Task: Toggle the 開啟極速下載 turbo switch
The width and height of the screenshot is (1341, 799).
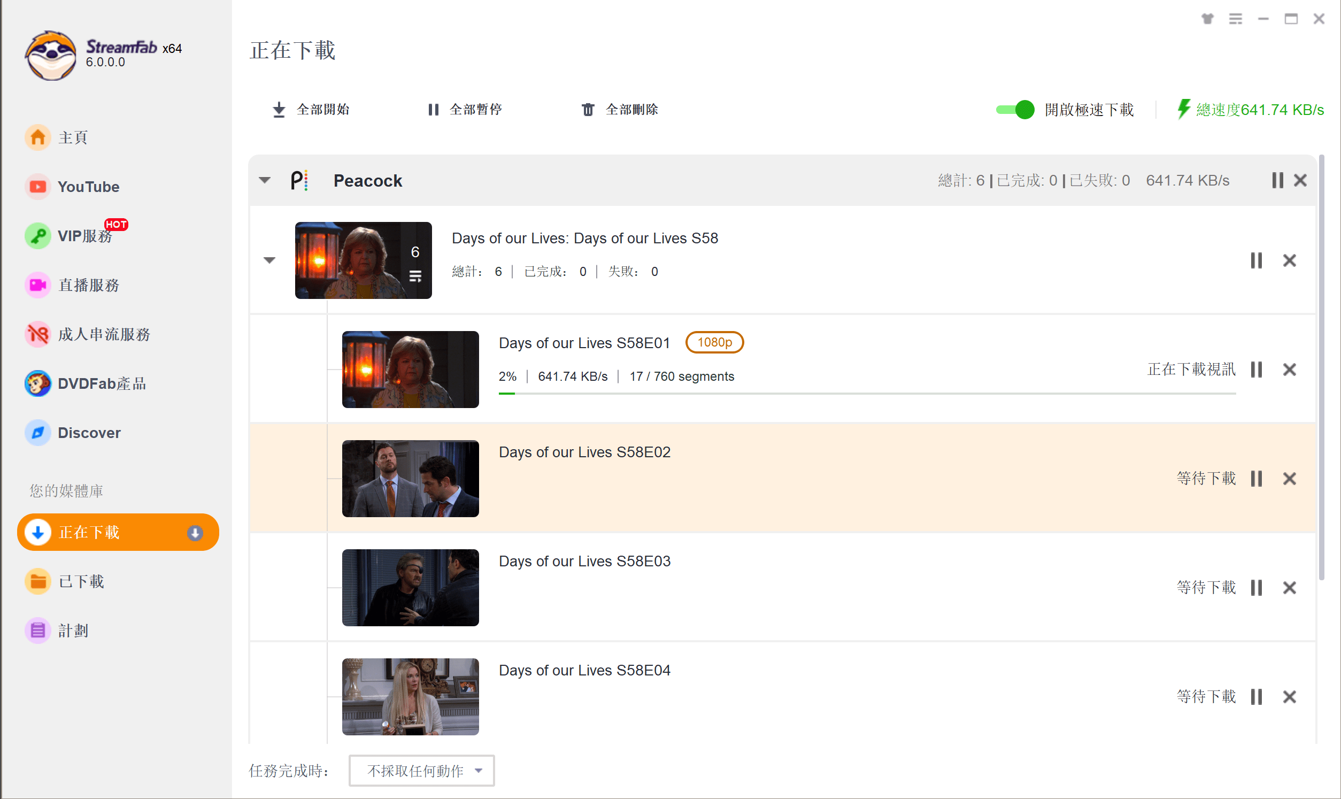Action: 1015,109
